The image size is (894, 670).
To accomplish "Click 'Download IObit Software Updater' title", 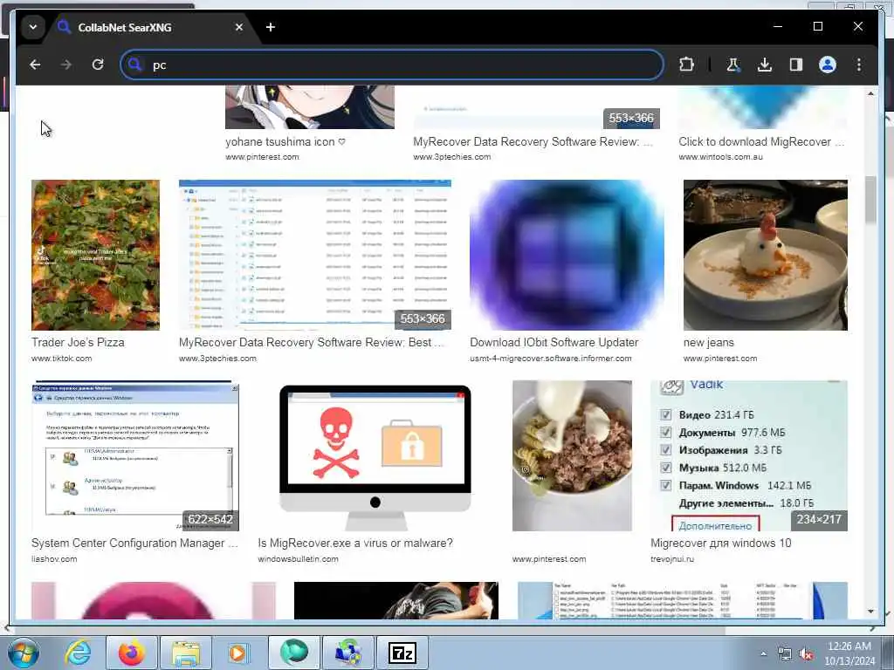I will click(x=554, y=342).
